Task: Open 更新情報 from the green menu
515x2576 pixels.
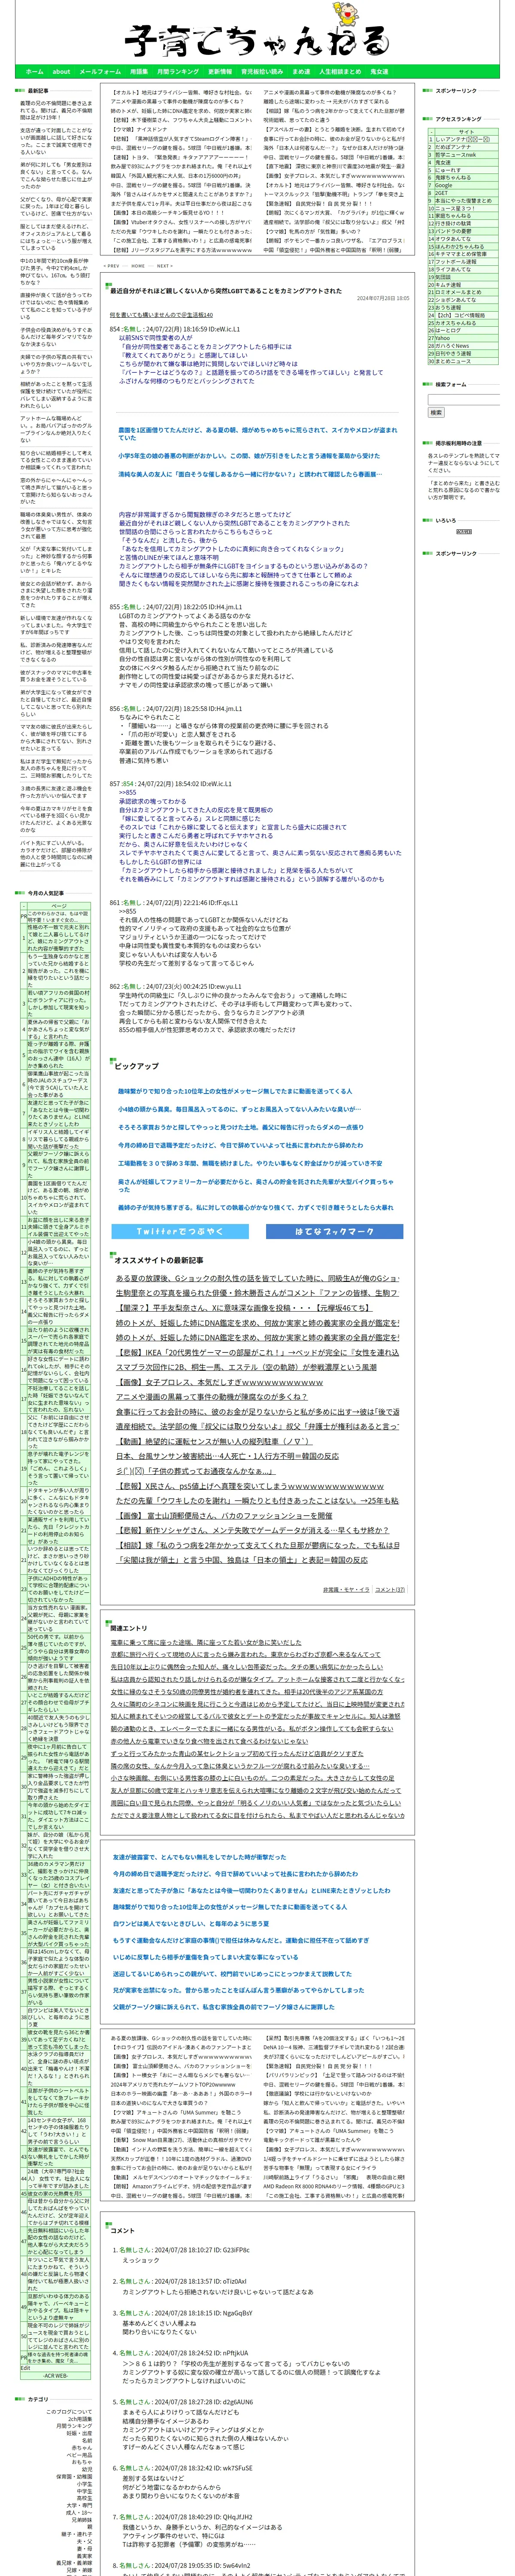Action: click(220, 72)
